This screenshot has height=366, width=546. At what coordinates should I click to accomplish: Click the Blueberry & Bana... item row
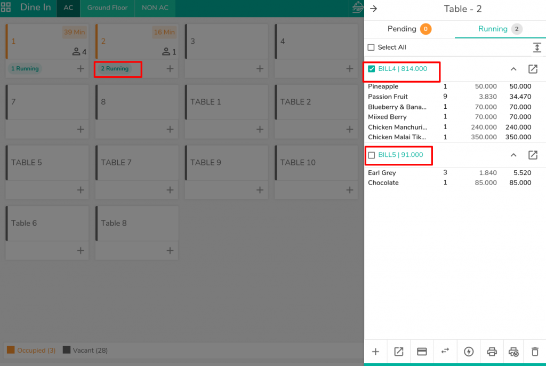coord(449,107)
